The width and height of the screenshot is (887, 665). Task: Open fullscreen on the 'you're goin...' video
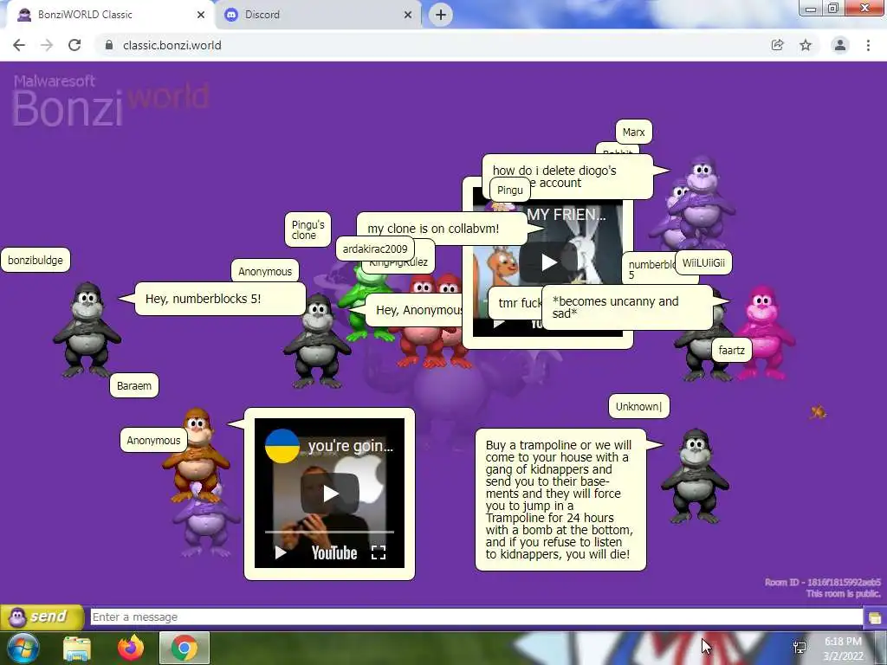pos(379,552)
